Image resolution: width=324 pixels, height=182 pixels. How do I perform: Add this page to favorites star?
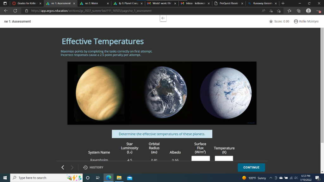(279, 11)
